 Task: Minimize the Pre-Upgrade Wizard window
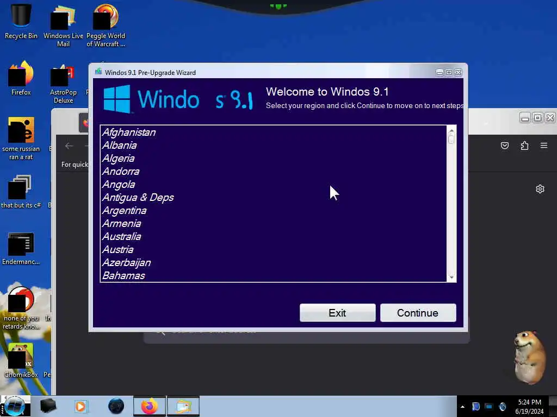440,72
